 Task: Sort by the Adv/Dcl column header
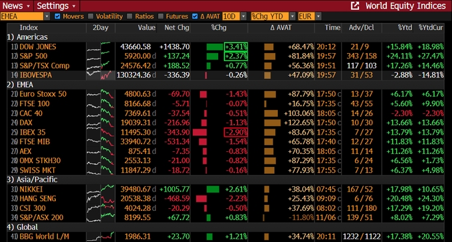coord(361,28)
